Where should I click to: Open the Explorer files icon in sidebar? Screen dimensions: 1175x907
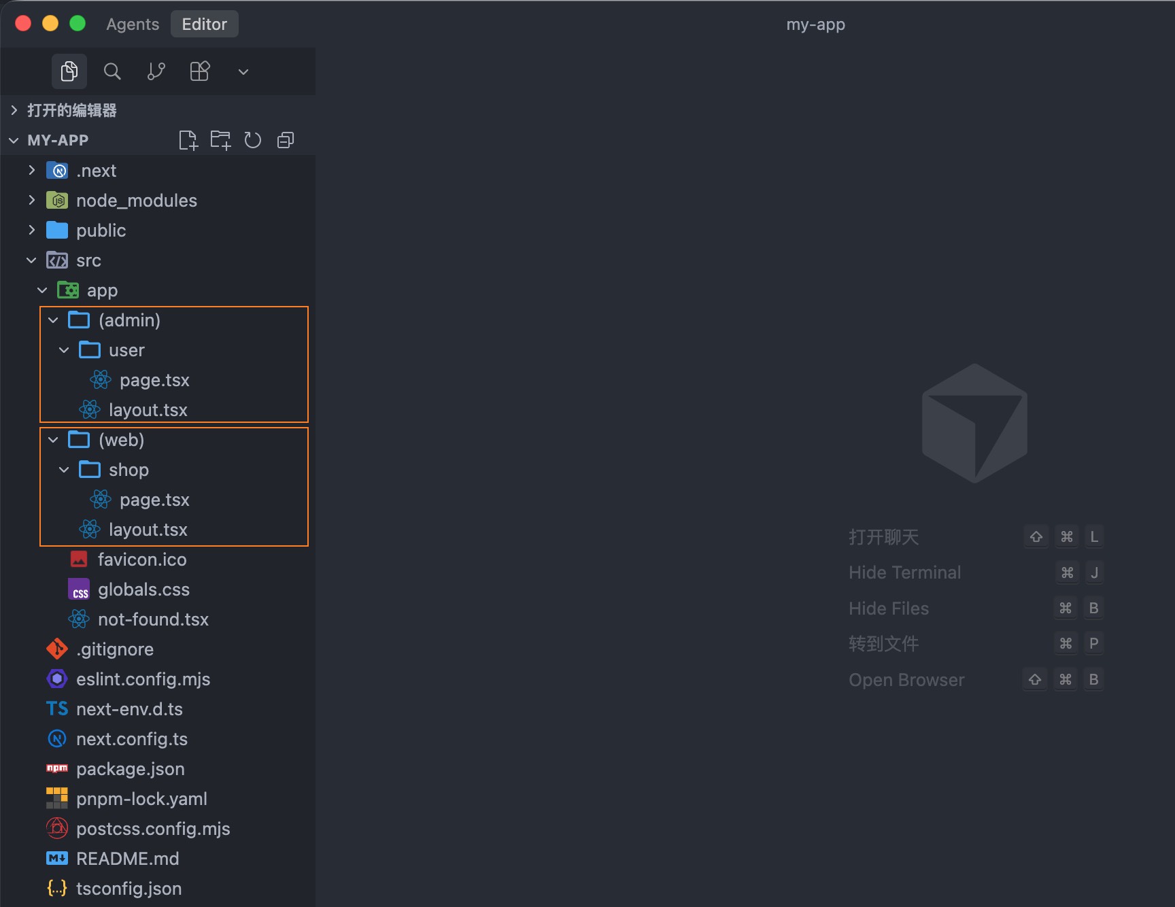point(69,71)
